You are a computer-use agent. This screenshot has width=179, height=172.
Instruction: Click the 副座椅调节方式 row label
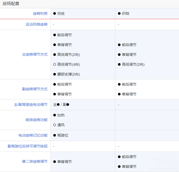point(35,89)
